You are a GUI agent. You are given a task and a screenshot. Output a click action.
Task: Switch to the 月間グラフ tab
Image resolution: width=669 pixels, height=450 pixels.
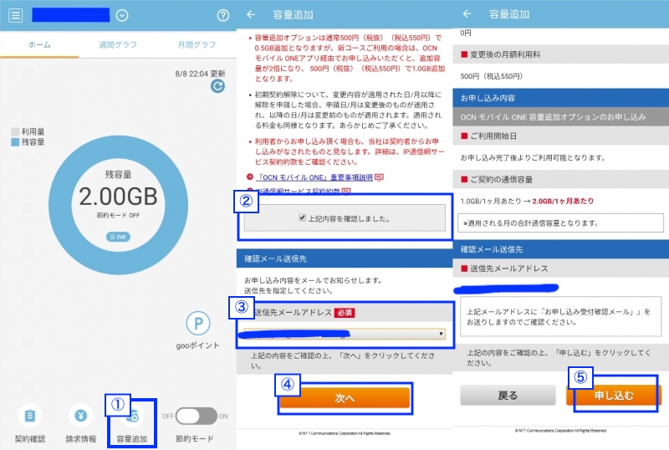tap(197, 44)
